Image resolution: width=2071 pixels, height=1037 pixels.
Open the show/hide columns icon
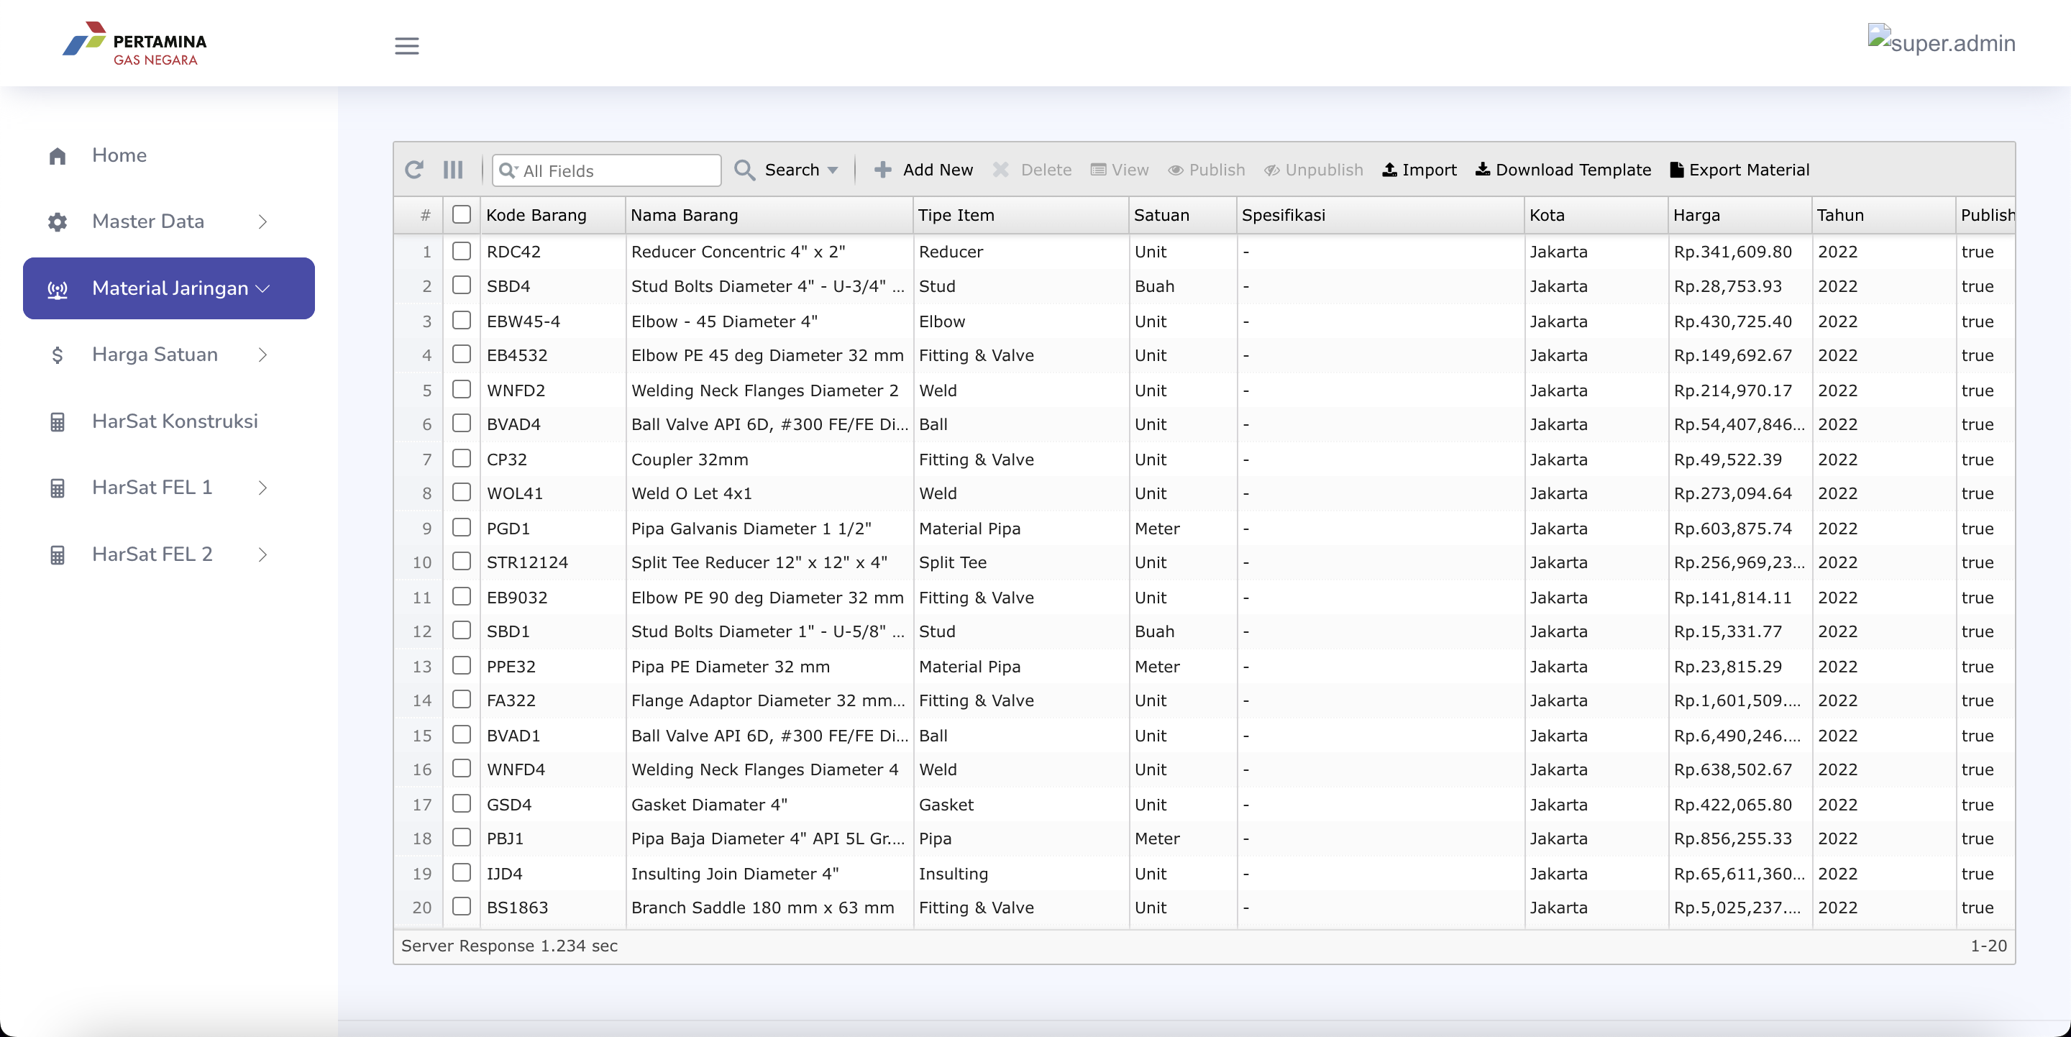(x=454, y=170)
